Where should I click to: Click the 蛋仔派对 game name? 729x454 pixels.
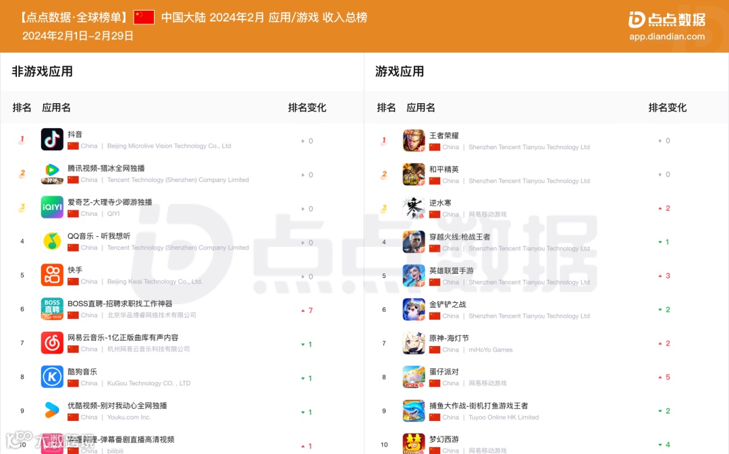(x=444, y=372)
